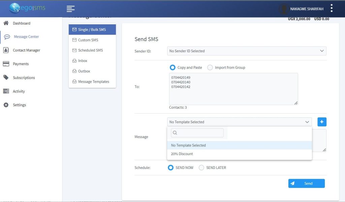Open the three-dot options menu
This screenshot has height=202, width=345.
[332, 8]
